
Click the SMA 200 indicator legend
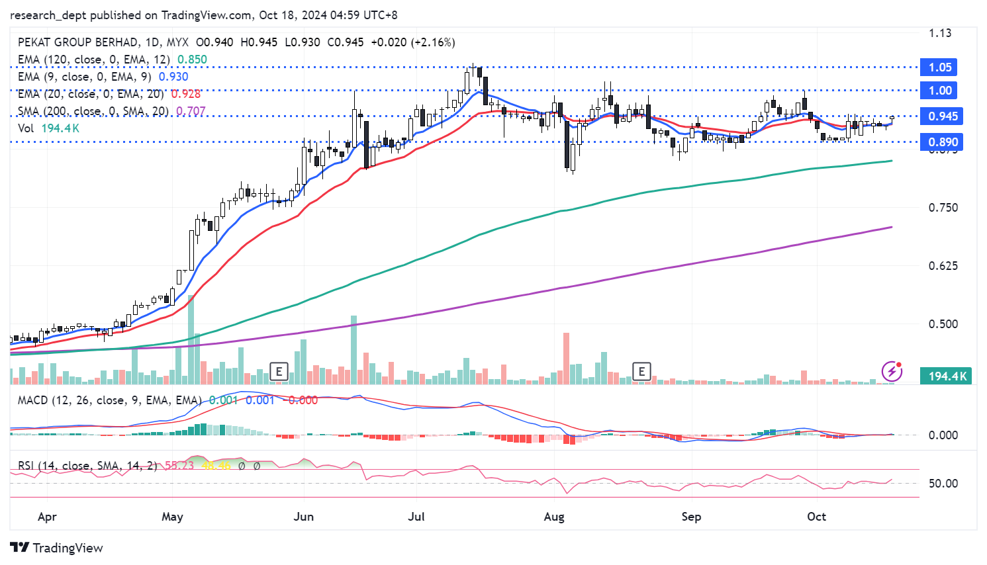93,111
